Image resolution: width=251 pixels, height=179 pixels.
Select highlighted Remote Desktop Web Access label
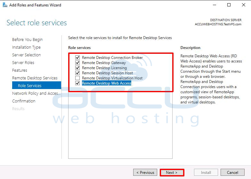106,83
